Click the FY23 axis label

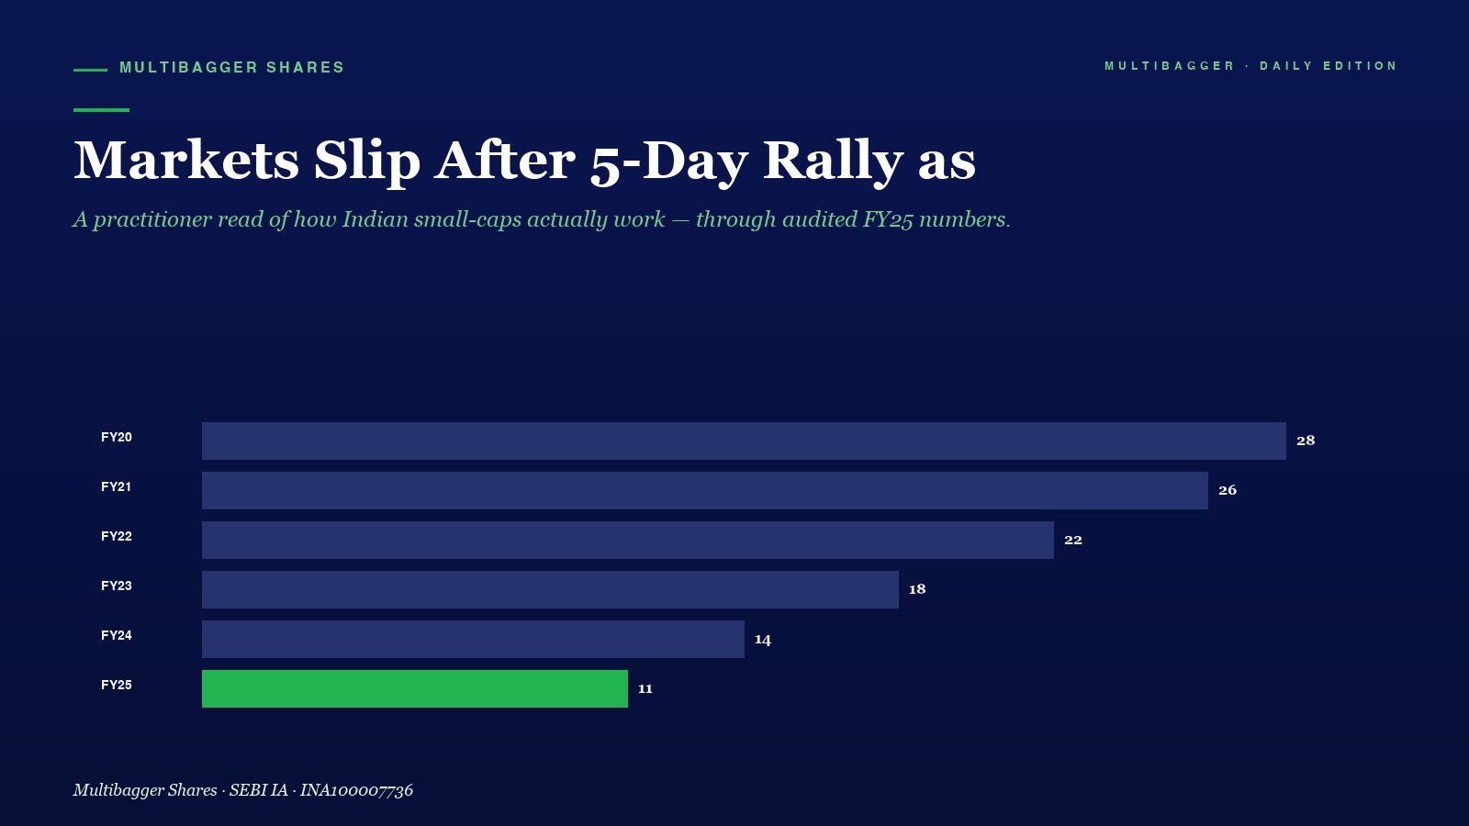pyautogui.click(x=117, y=586)
